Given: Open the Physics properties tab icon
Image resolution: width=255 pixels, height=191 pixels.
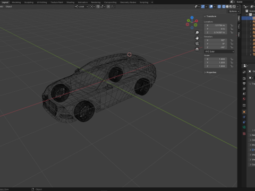Looking at the screenshot, I should point(244,117).
